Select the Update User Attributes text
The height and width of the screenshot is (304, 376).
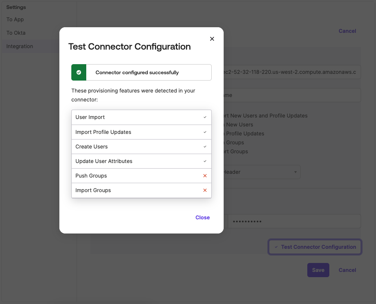tap(103, 161)
